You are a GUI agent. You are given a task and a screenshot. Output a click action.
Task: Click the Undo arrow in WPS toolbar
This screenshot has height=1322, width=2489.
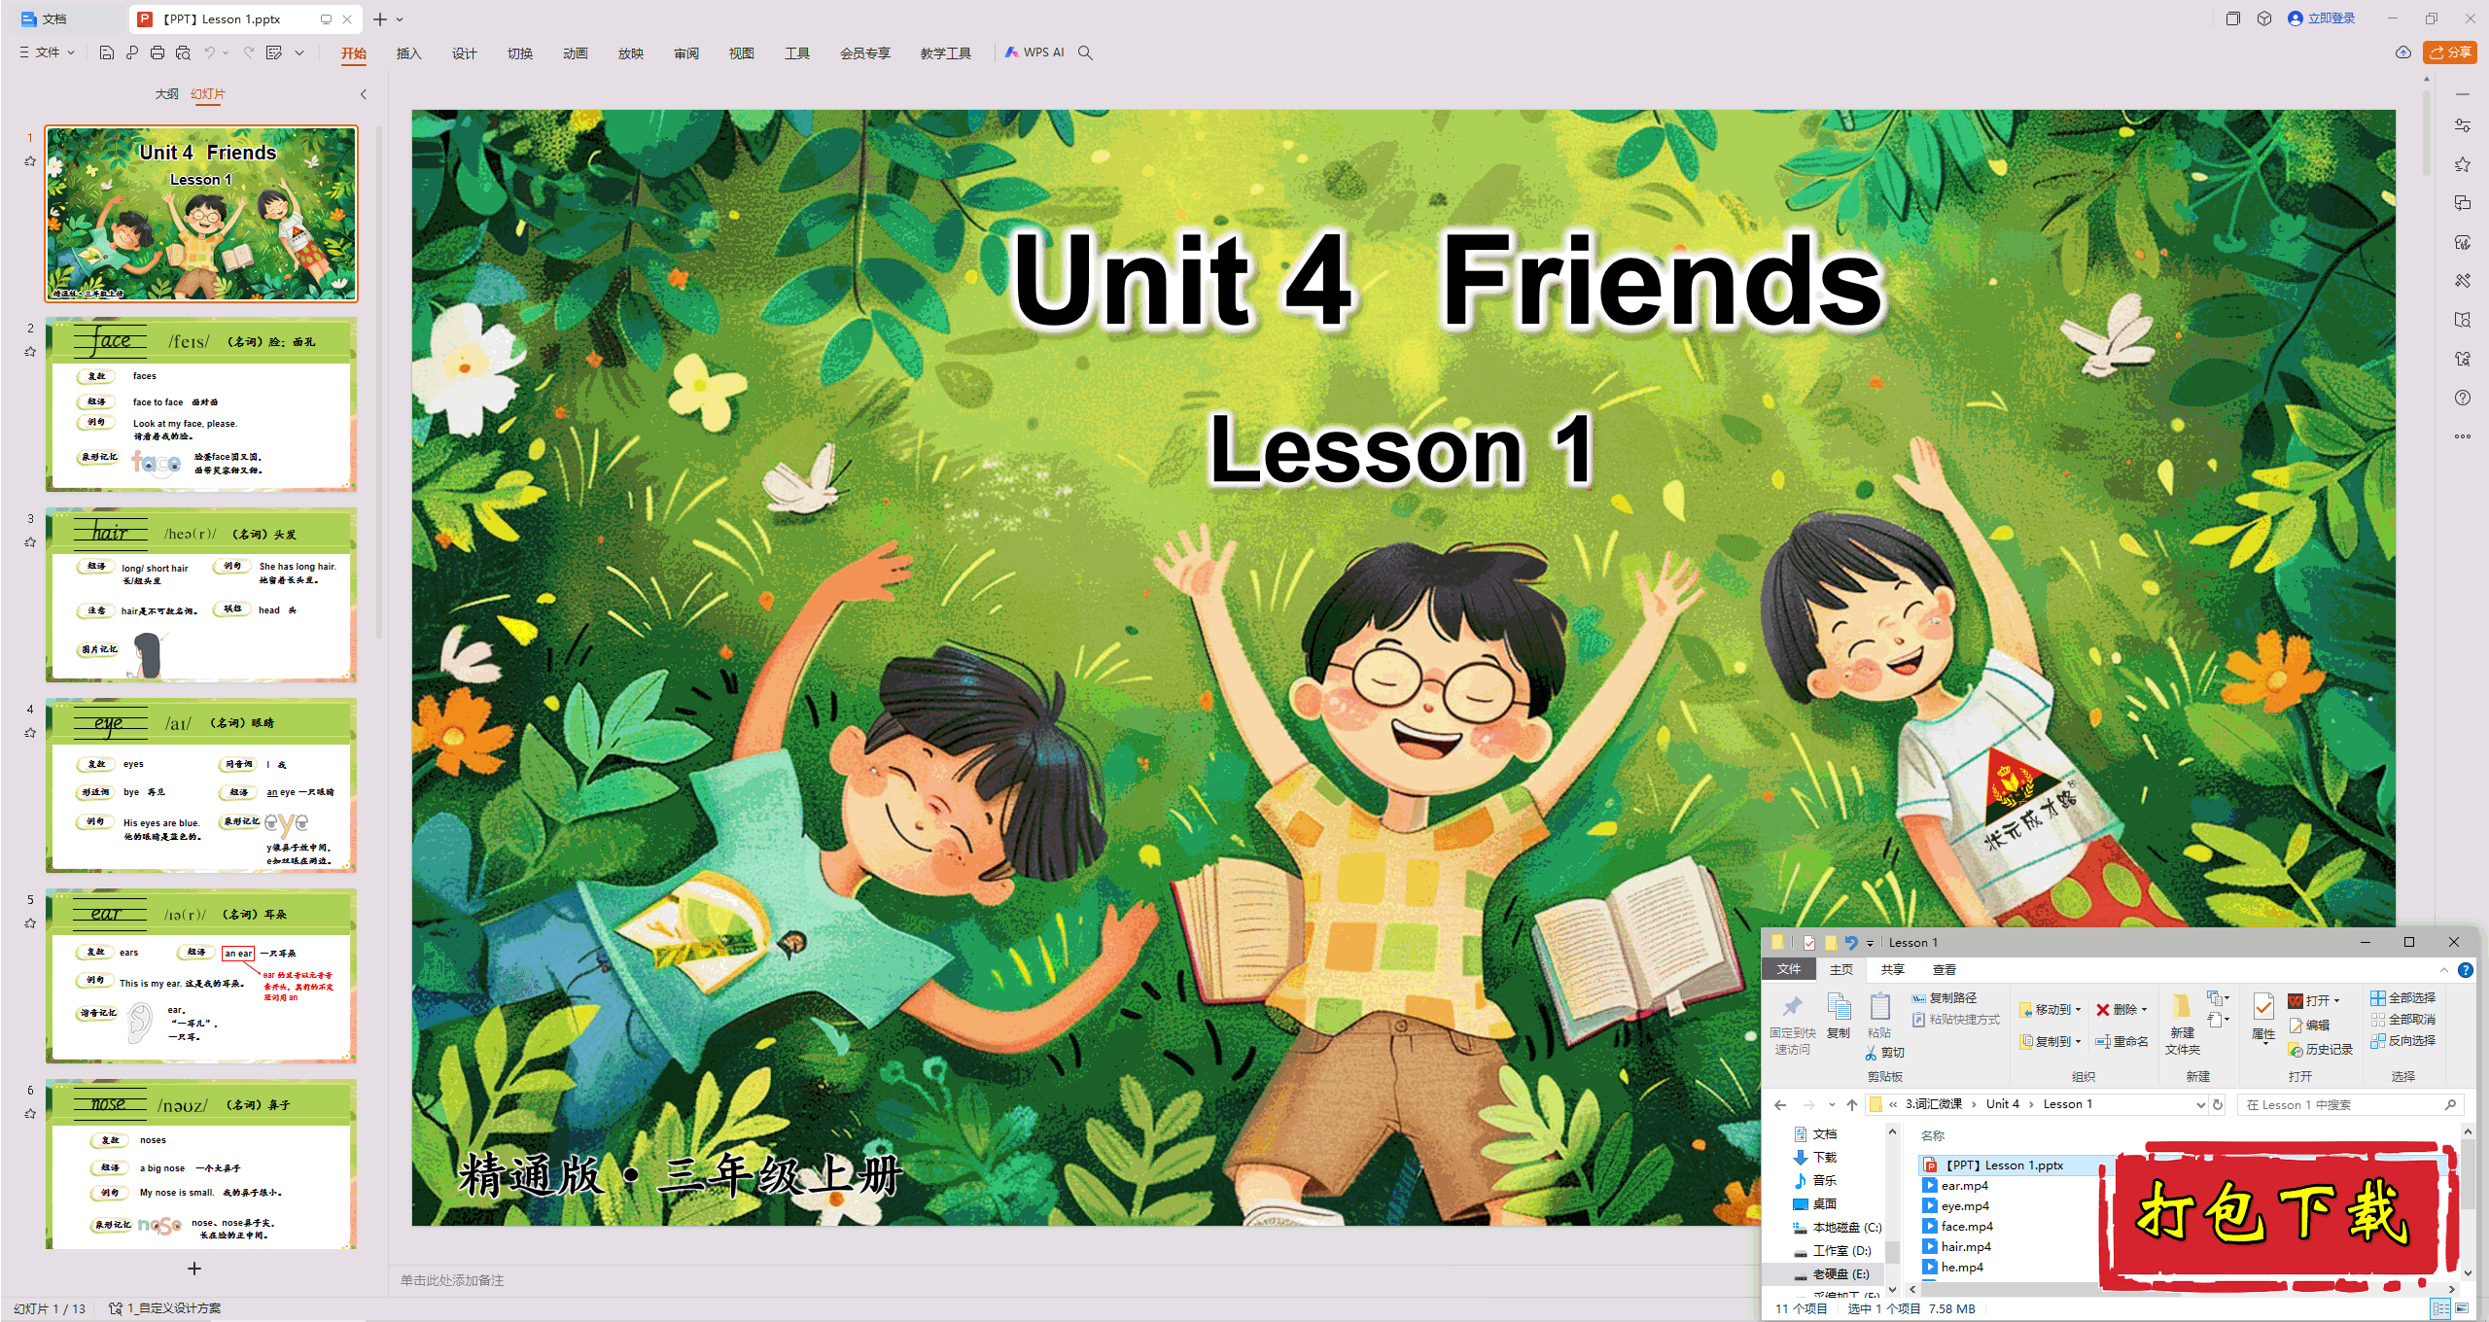click(209, 52)
